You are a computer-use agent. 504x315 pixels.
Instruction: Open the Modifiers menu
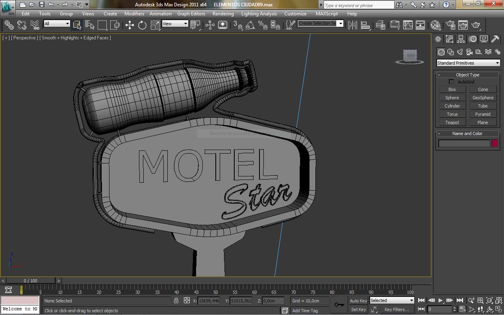[134, 13]
